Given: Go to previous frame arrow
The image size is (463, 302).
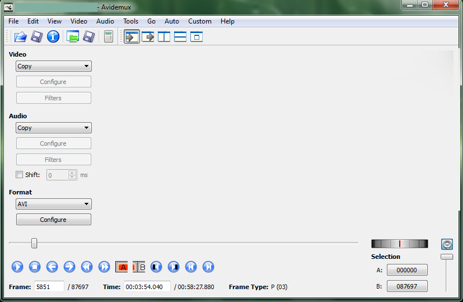Looking at the screenshot, I should click(x=52, y=267).
